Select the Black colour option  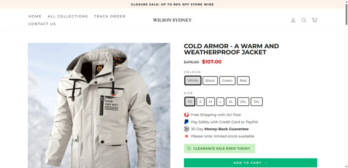coord(210,81)
